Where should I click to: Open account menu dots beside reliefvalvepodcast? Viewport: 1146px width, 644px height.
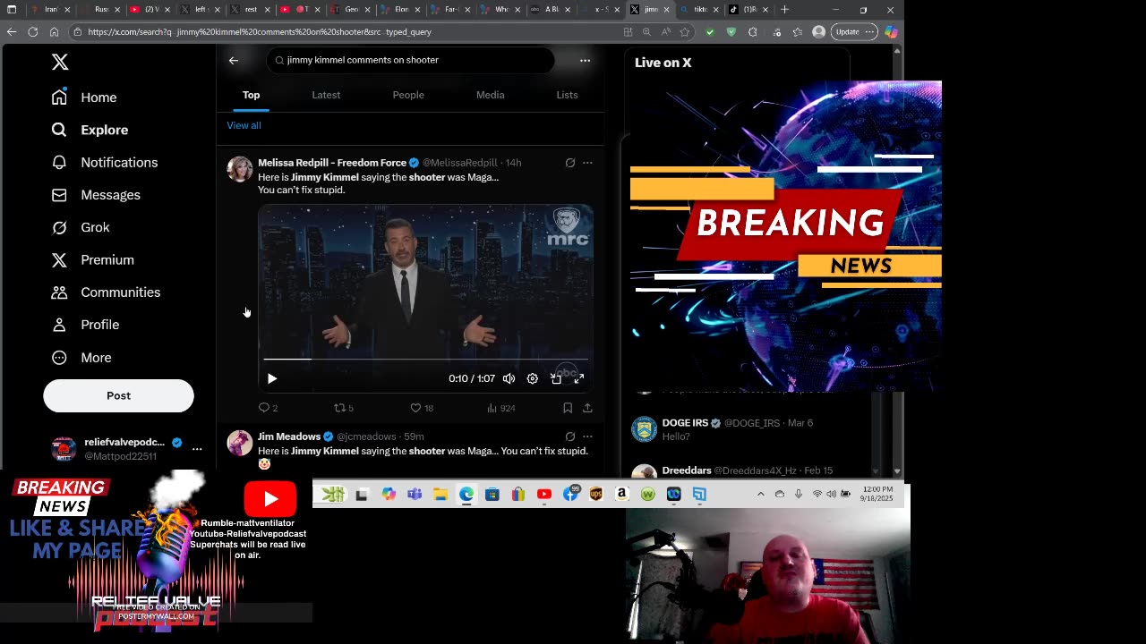click(x=197, y=449)
